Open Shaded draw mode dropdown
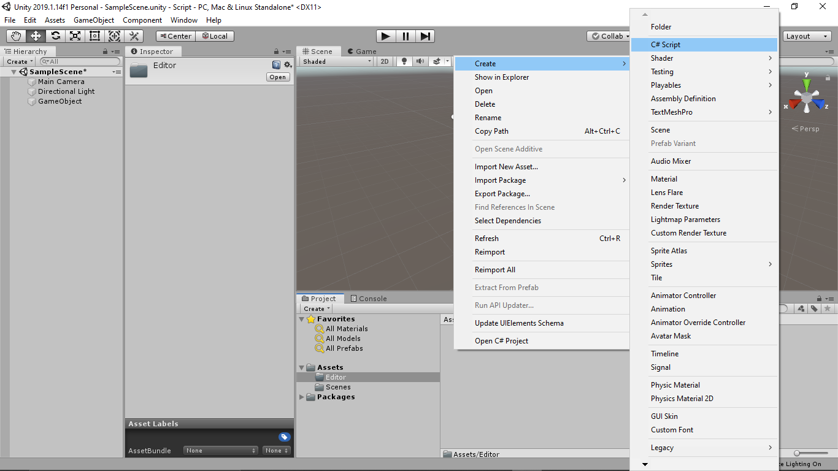 pyautogui.click(x=337, y=61)
